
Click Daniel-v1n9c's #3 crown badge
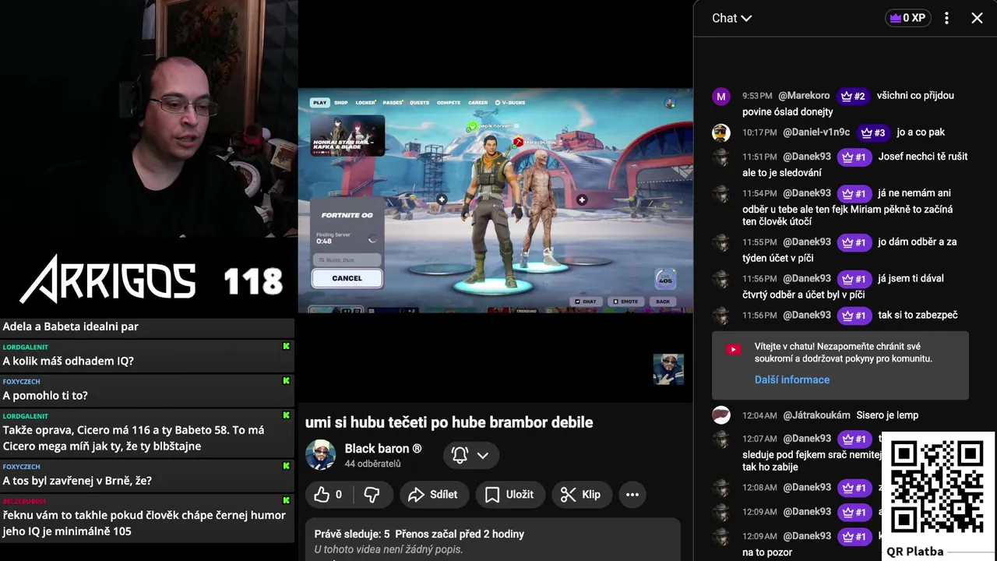click(873, 132)
